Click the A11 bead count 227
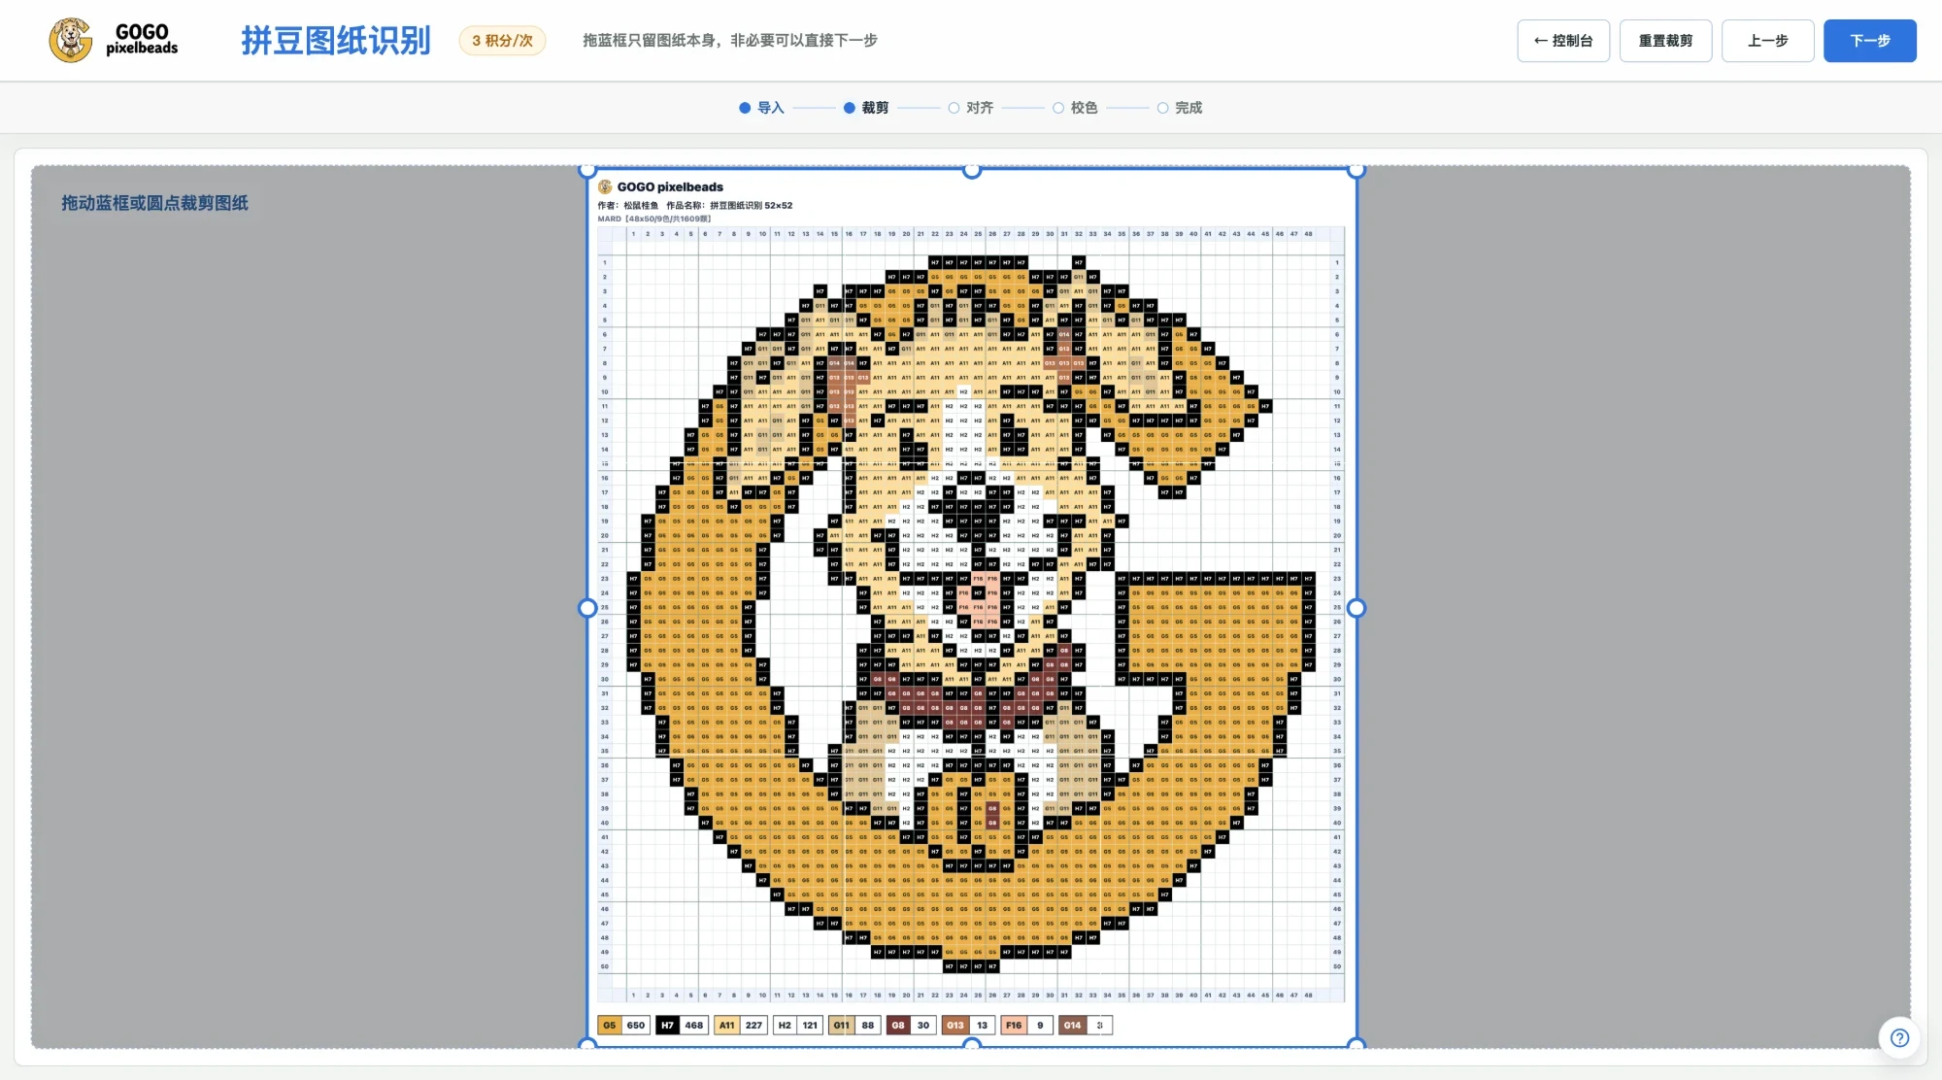This screenshot has width=1942, height=1080. coord(753,1025)
